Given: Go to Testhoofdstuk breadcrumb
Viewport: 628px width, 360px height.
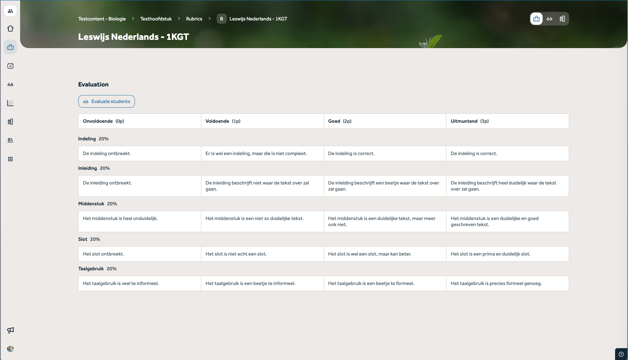Looking at the screenshot, I should [156, 19].
